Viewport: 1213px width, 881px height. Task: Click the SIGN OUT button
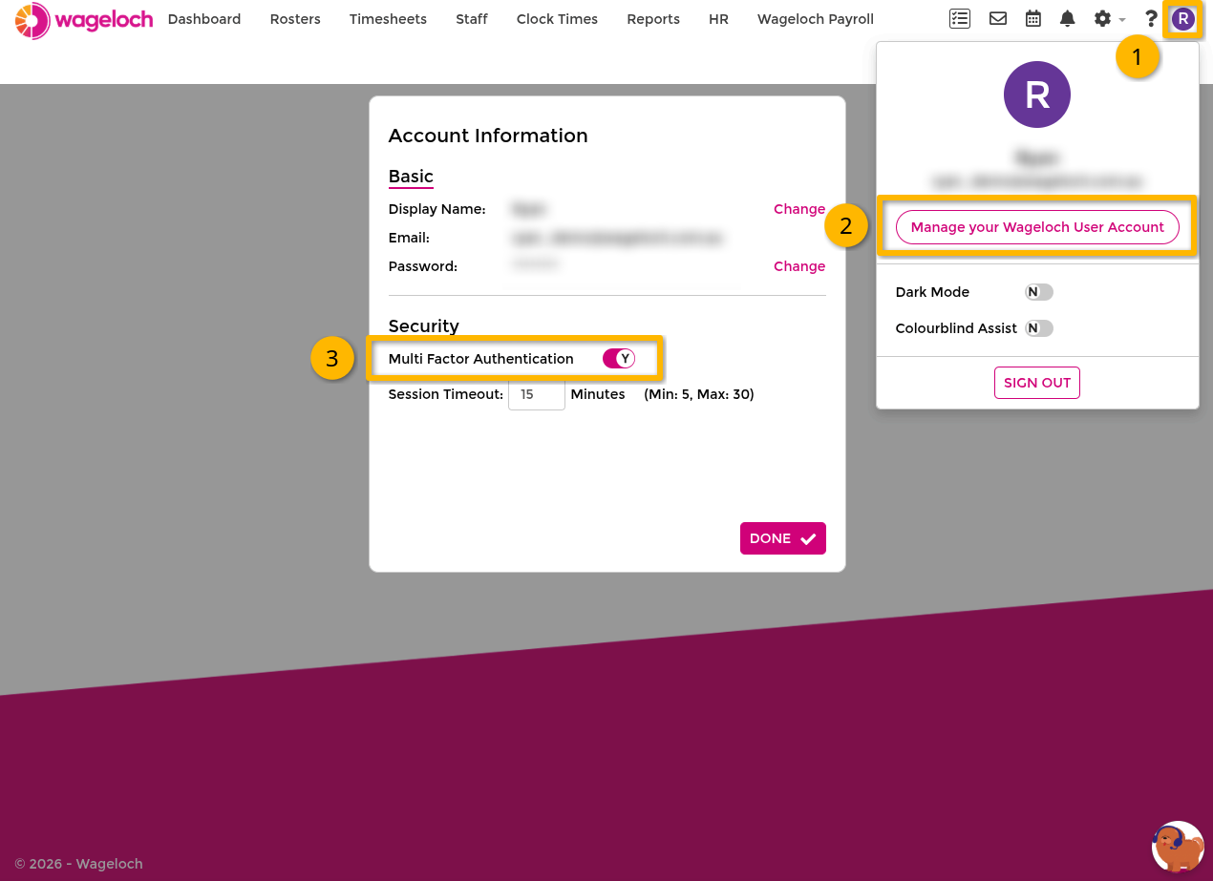[1037, 383]
